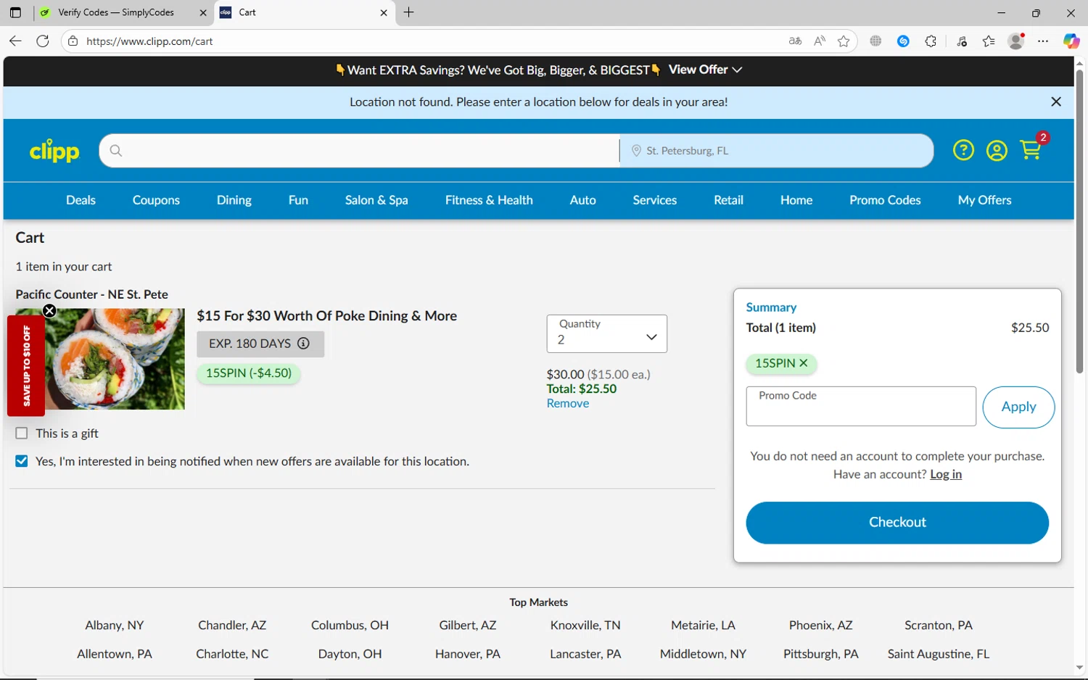
Task: Close the SAVE UP TO $10 OFF popup
Action: pos(49,311)
